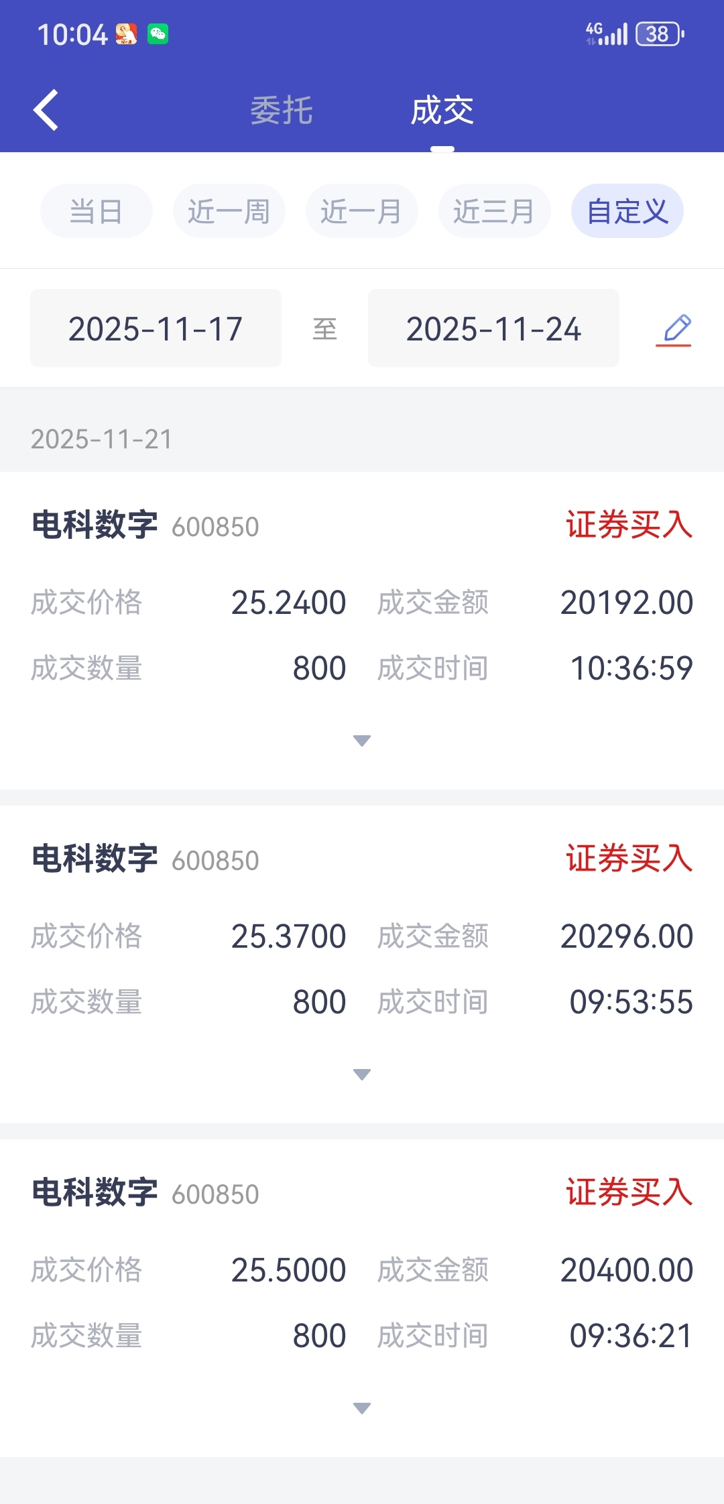Open the start date 2025-11-17 field
Image resolution: width=724 pixels, height=1504 pixels.
coord(156,328)
